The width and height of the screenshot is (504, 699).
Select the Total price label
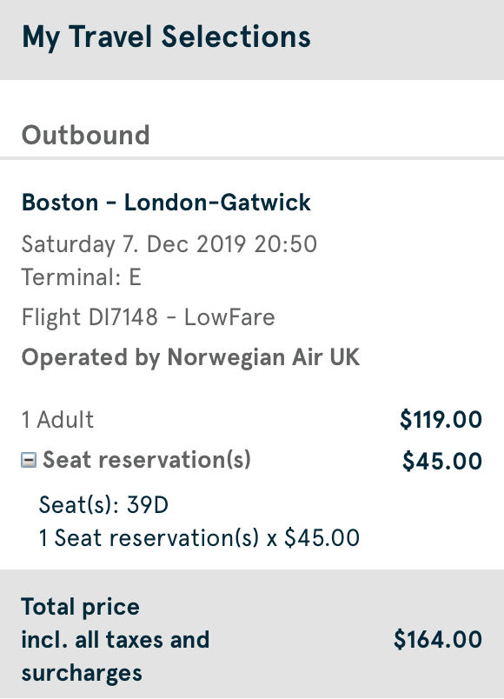(x=80, y=607)
